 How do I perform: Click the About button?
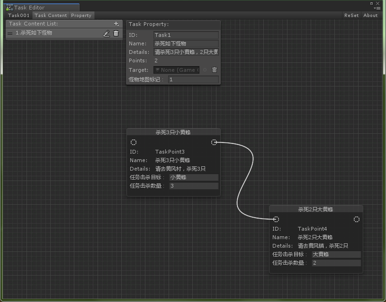point(370,15)
